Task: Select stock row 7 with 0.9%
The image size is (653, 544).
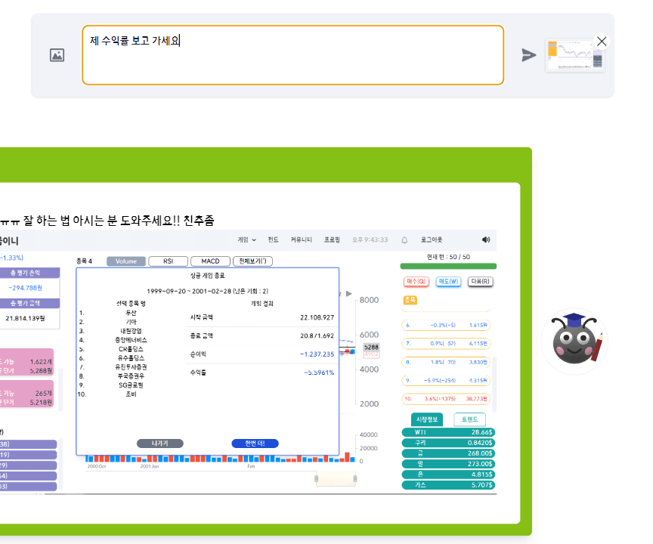Action: [x=446, y=343]
